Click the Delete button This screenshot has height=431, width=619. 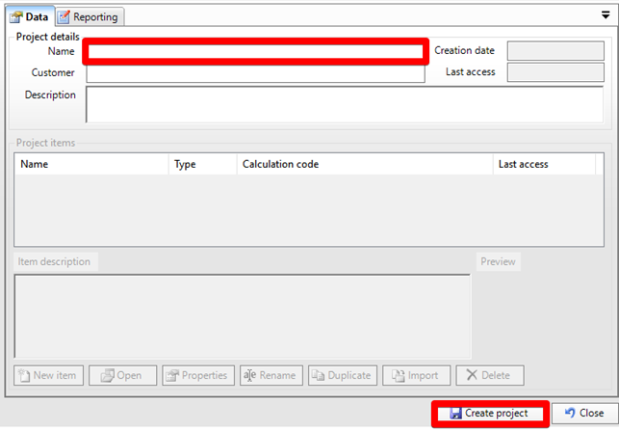coord(490,375)
